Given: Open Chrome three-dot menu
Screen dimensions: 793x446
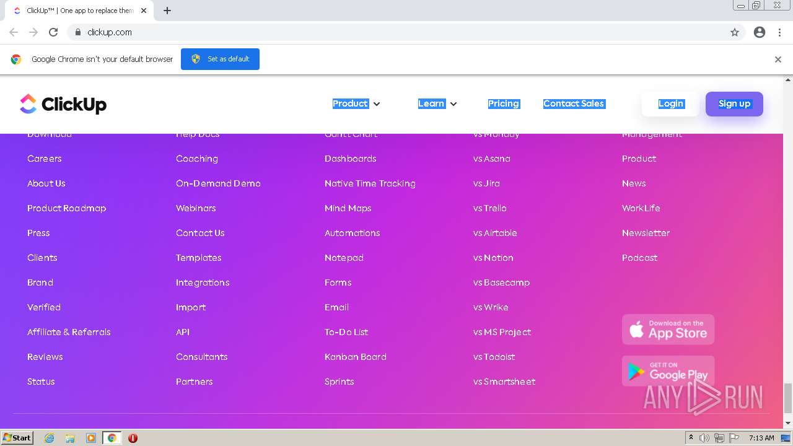Looking at the screenshot, I should [779, 32].
